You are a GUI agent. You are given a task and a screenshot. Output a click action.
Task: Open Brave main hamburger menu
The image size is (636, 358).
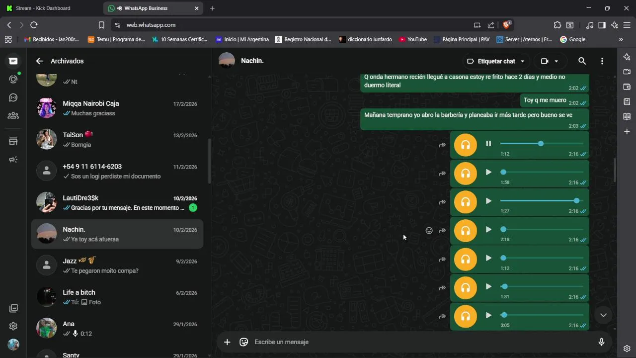pyautogui.click(x=627, y=25)
